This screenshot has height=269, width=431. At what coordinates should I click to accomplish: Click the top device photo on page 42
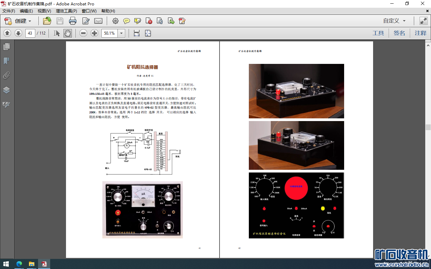pos(296,91)
